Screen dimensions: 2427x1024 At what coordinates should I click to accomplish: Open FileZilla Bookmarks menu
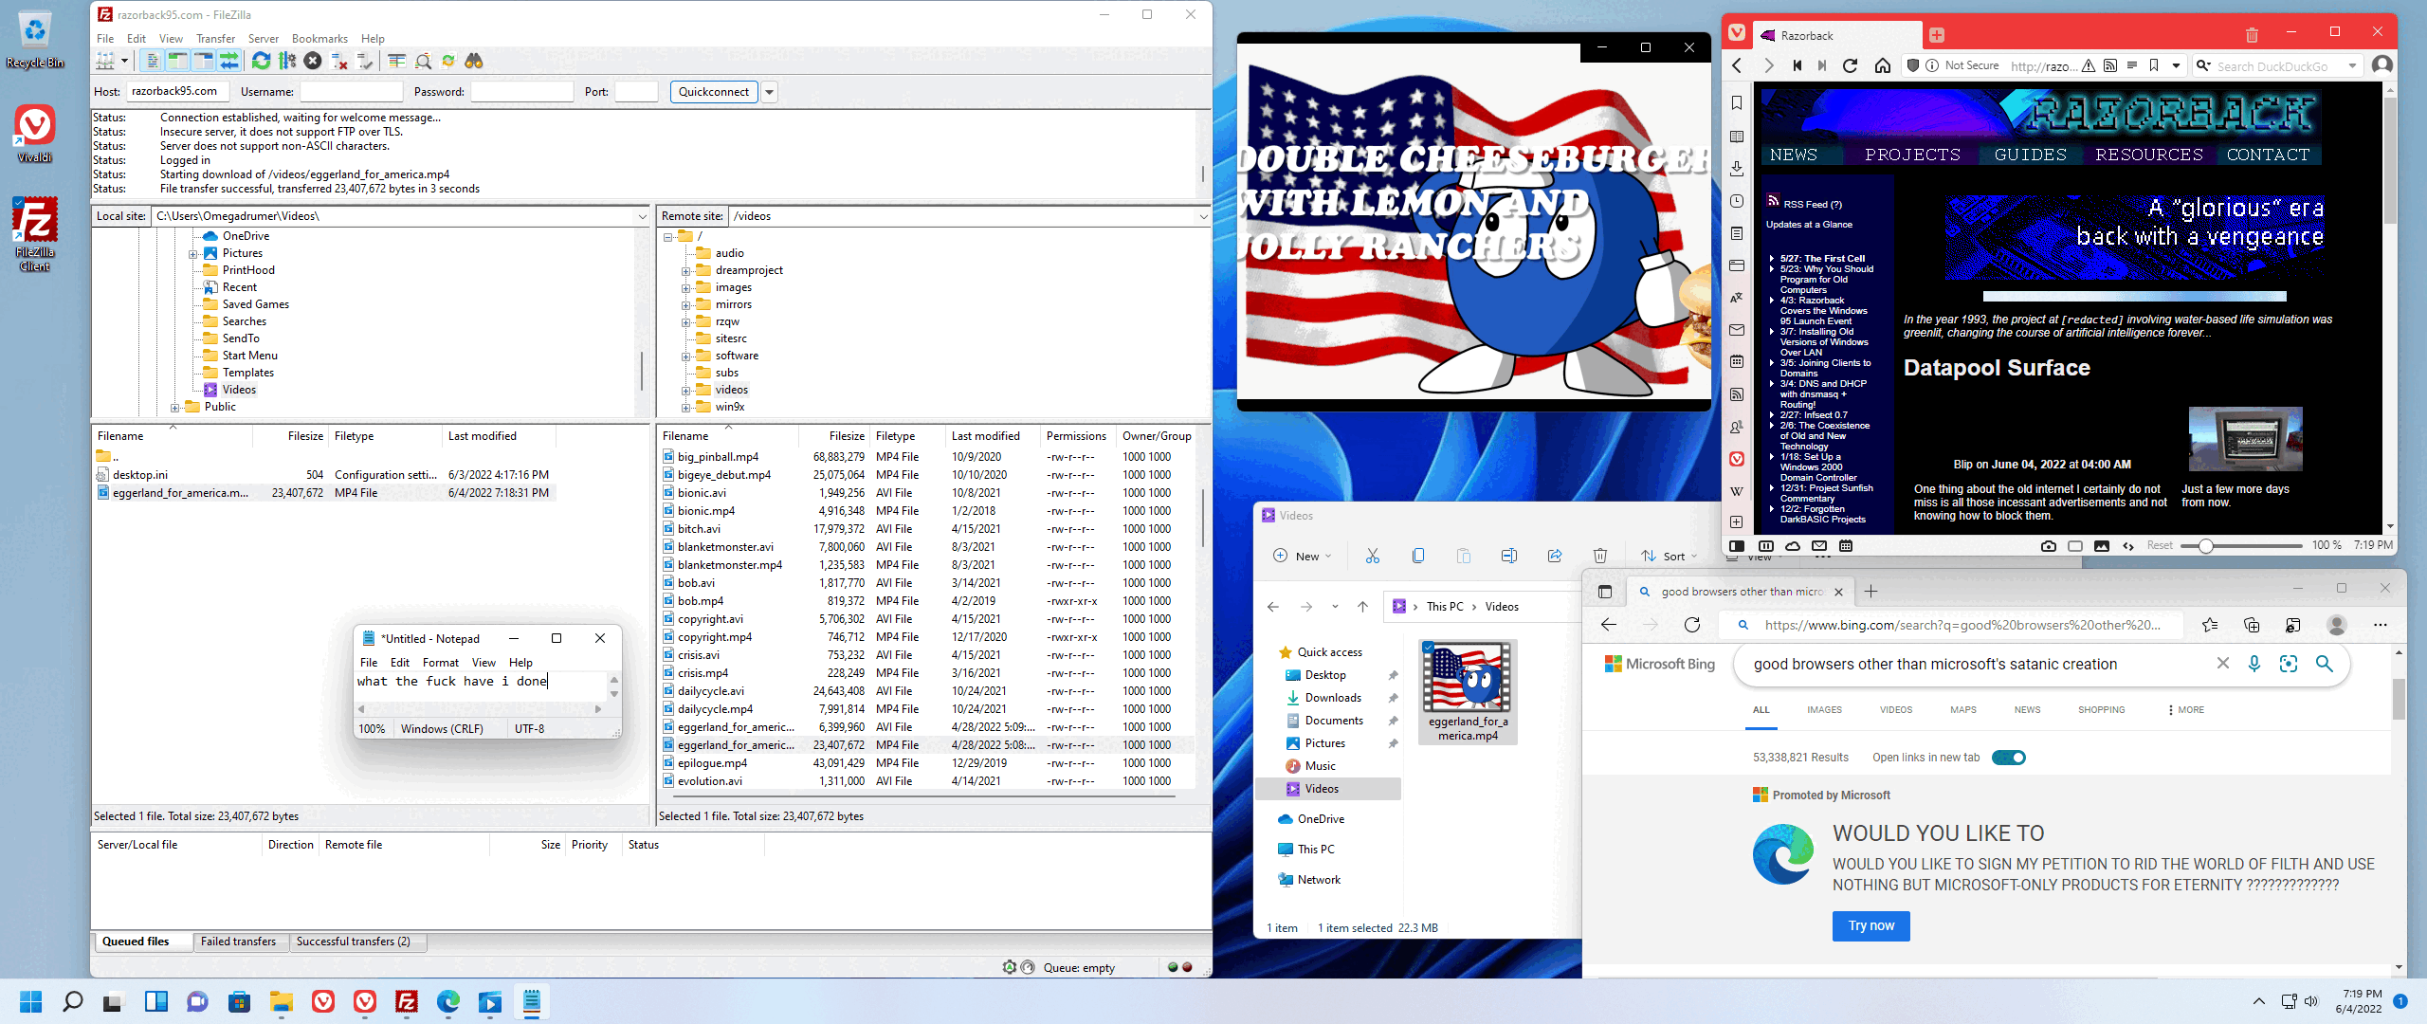(319, 39)
